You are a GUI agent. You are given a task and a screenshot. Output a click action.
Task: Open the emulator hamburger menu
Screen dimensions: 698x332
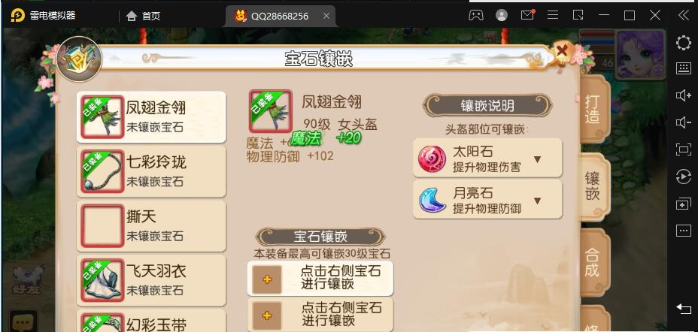(x=553, y=16)
